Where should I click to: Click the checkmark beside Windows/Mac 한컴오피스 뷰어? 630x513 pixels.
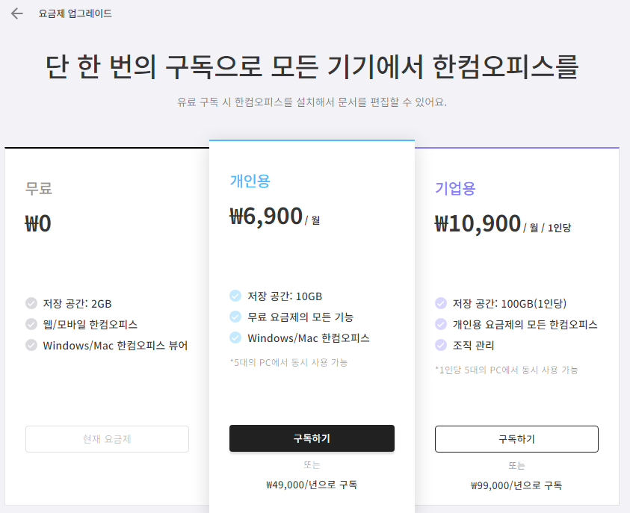(30, 343)
